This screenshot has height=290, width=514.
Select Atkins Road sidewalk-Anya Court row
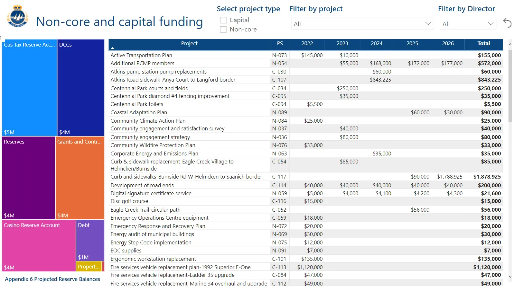(x=306, y=80)
